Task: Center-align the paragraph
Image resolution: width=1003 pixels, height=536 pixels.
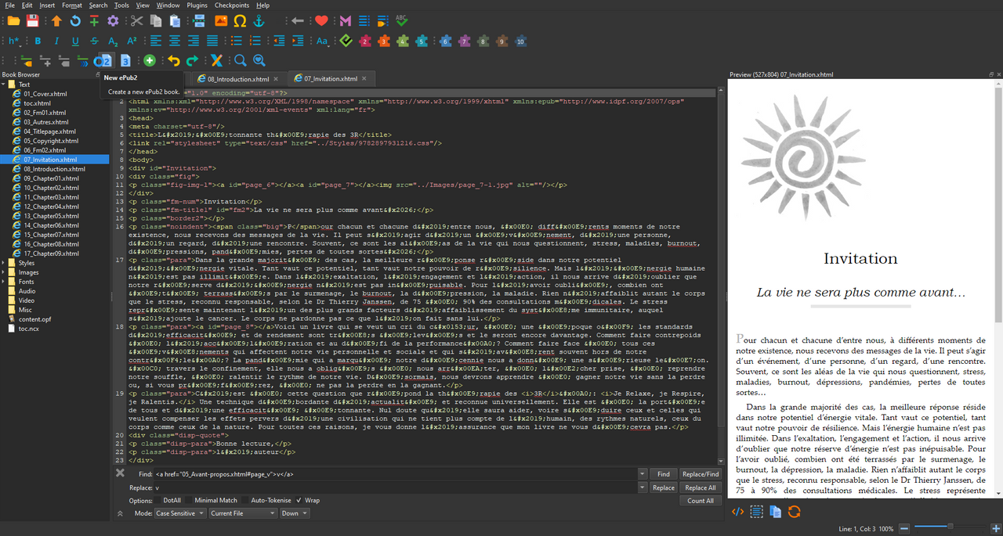Action: point(175,41)
